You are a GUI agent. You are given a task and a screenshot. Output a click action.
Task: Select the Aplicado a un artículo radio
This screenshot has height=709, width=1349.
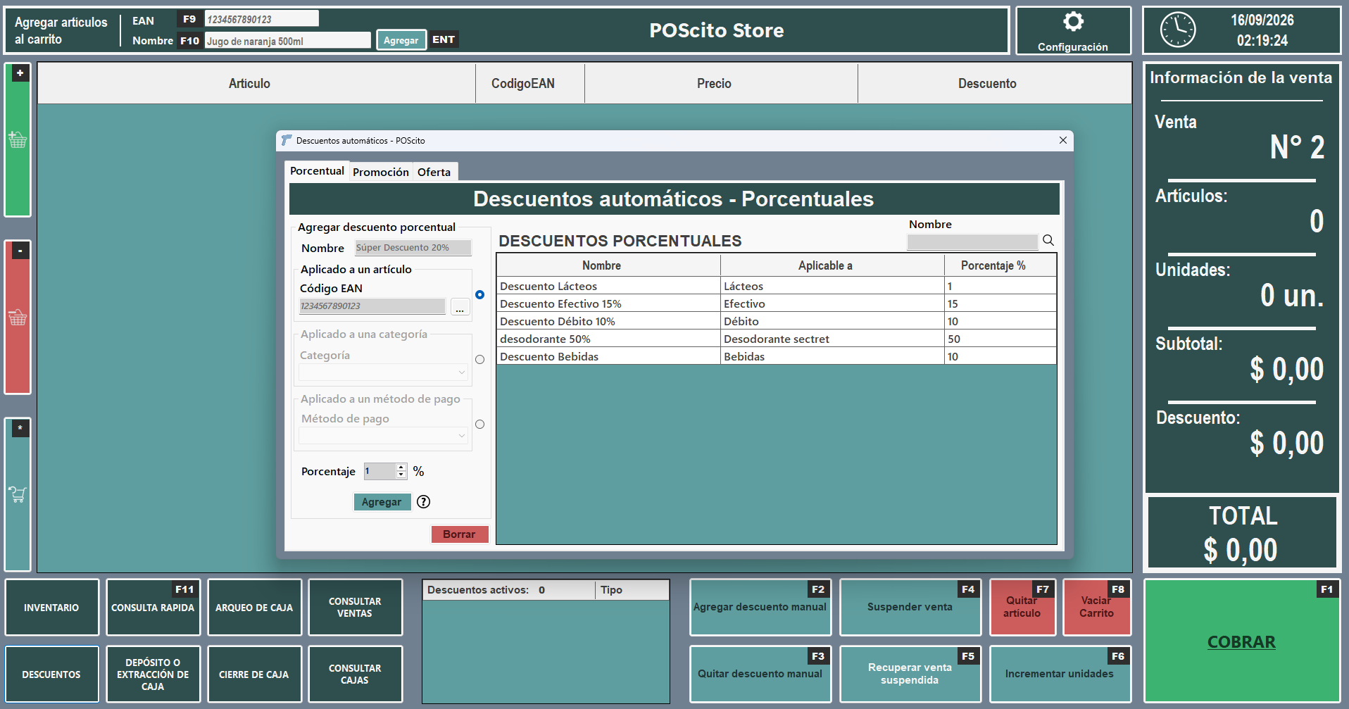[479, 295]
